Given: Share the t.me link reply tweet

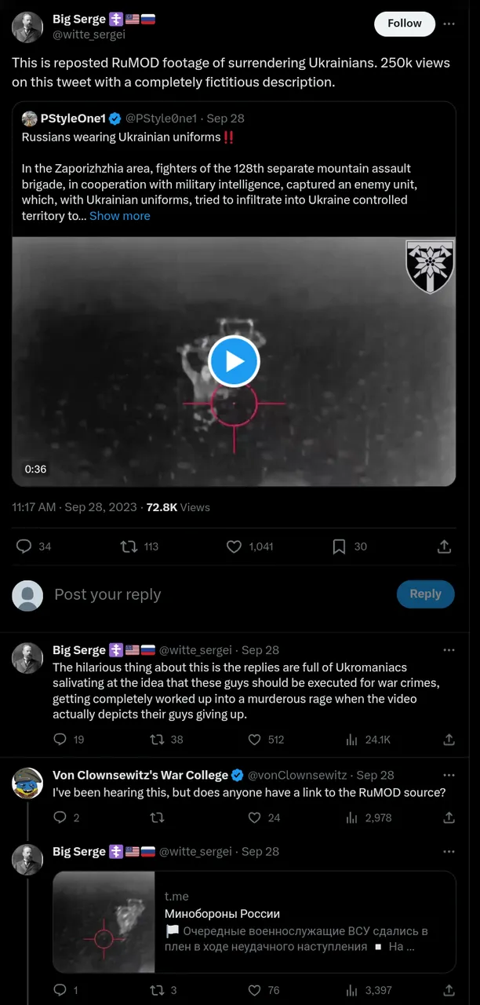Looking at the screenshot, I should tap(449, 990).
